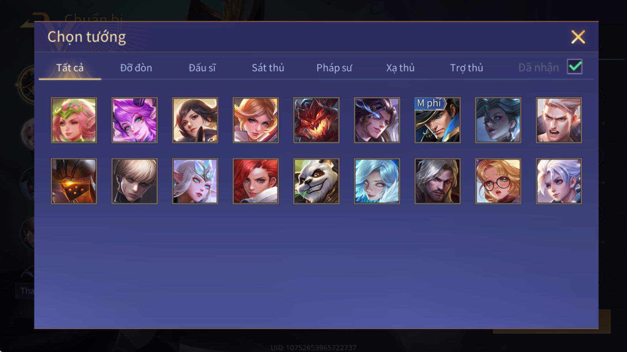Choose the red-haired woman hero portrait
627x352 pixels.
[x=256, y=181]
